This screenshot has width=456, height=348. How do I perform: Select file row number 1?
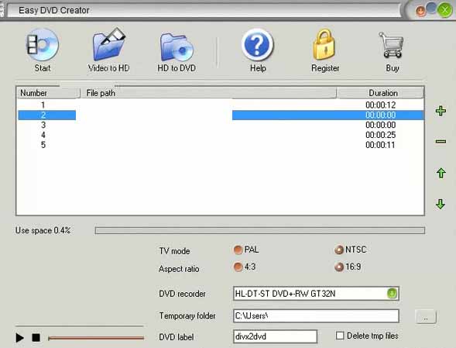coord(220,105)
